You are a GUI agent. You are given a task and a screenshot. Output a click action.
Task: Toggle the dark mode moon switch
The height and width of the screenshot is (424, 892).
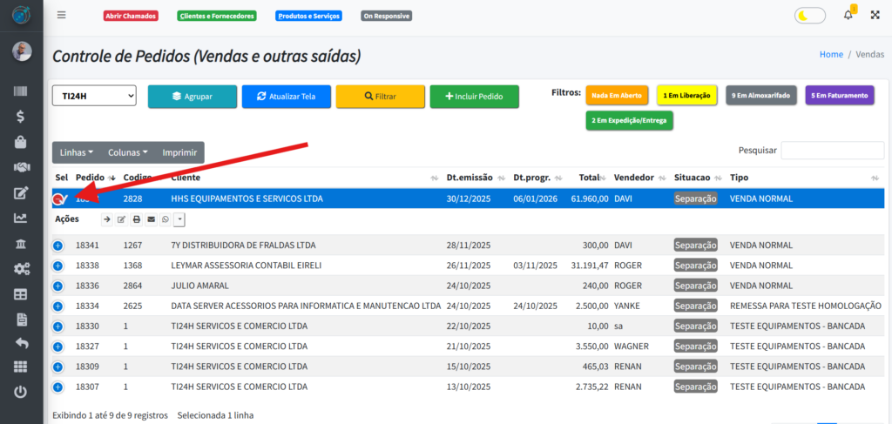(x=809, y=16)
